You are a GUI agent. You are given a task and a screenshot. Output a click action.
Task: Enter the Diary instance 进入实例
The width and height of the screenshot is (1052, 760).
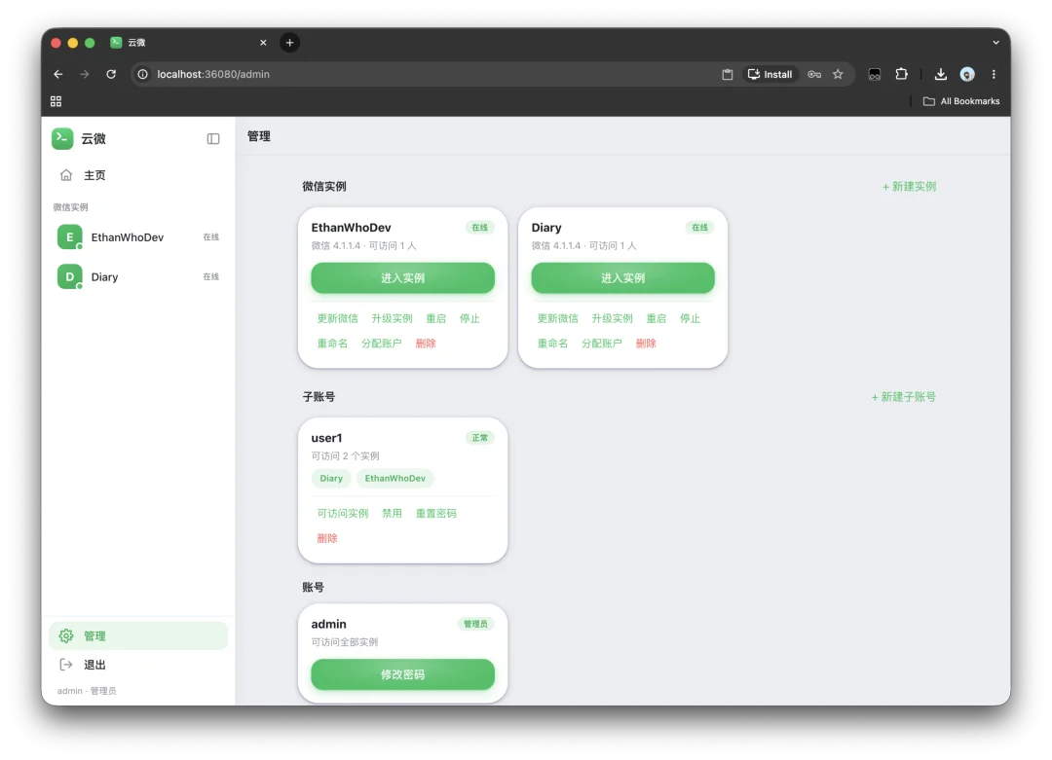pos(622,278)
